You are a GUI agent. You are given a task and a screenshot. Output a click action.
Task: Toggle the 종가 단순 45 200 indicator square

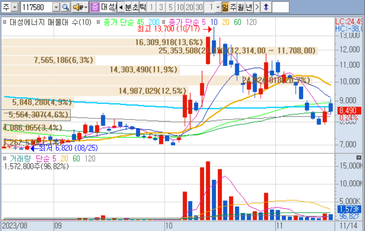point(98,22)
